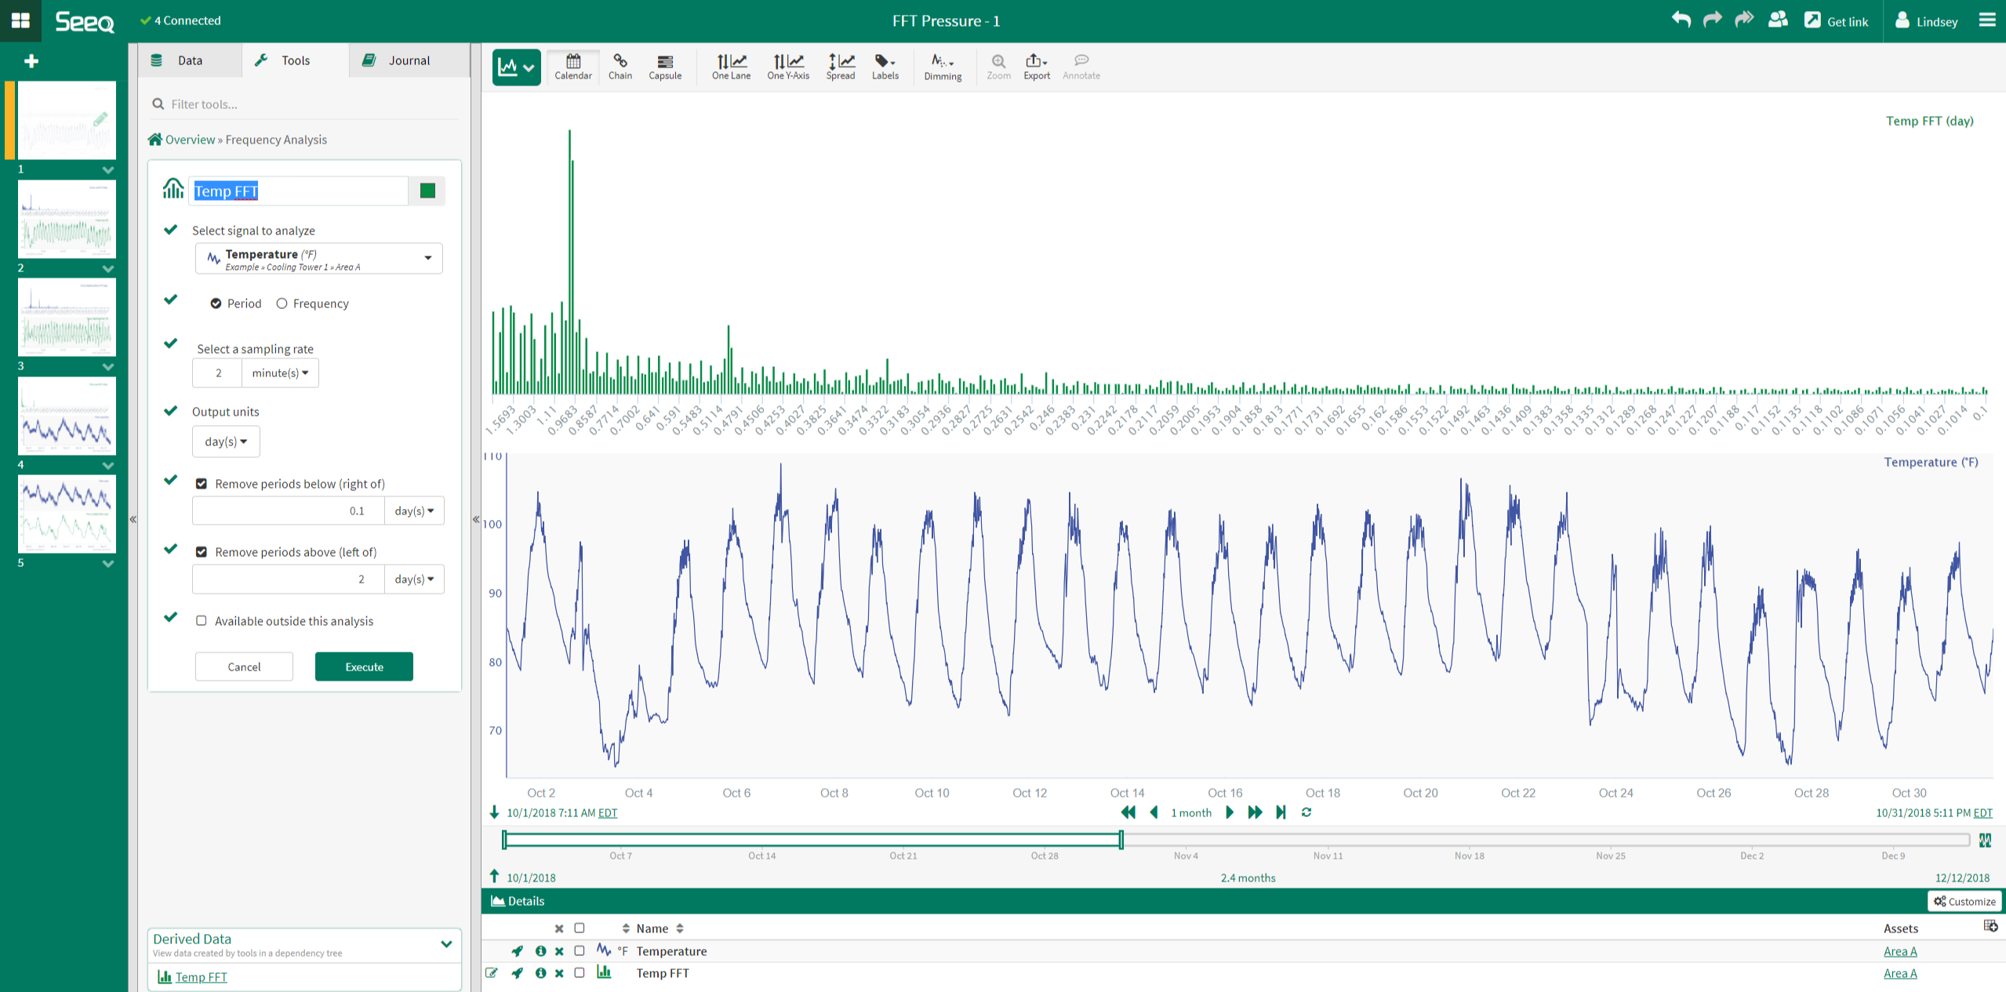This screenshot has height=992, width=2006.
Task: Open the Export menu
Action: tap(1035, 67)
